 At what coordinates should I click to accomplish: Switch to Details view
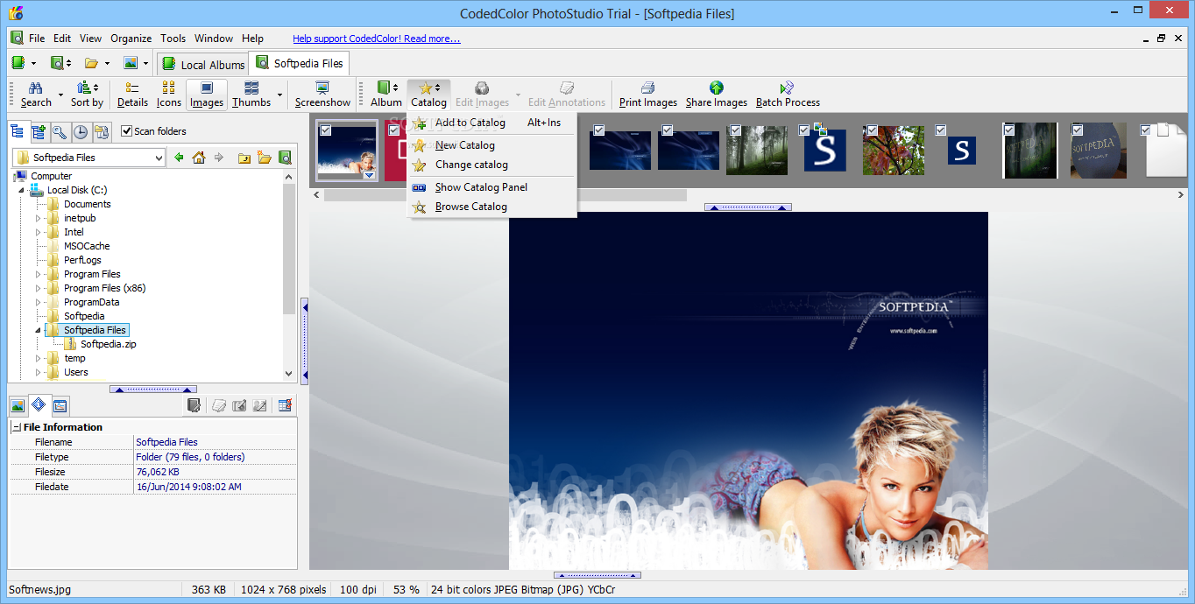[x=132, y=94]
